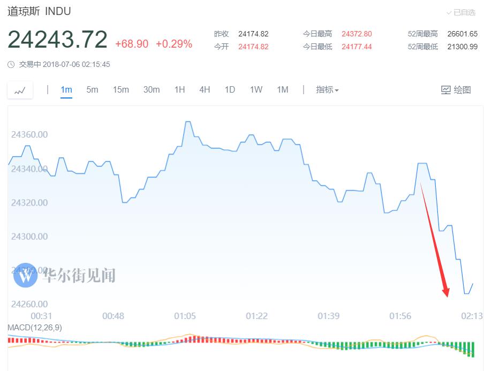Show the 1W weekly chart

[x=256, y=90]
